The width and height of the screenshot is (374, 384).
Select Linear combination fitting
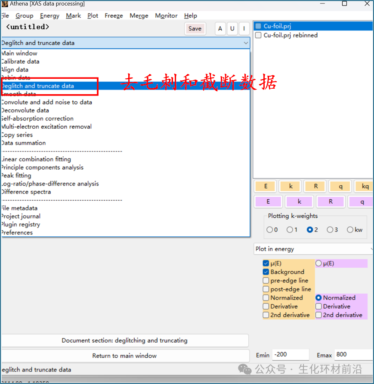tap(126, 159)
